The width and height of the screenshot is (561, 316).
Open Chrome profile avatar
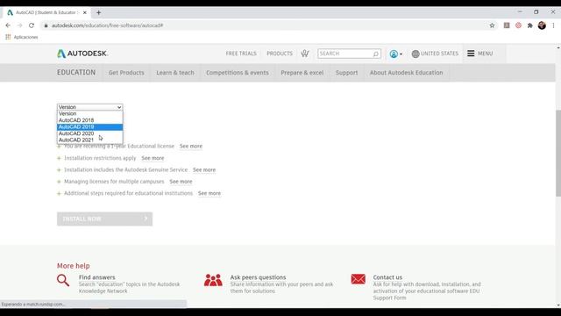pos(542,25)
